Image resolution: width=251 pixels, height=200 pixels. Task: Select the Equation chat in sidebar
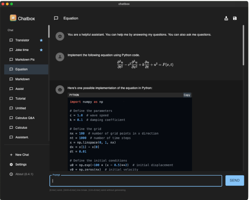tap(26, 70)
